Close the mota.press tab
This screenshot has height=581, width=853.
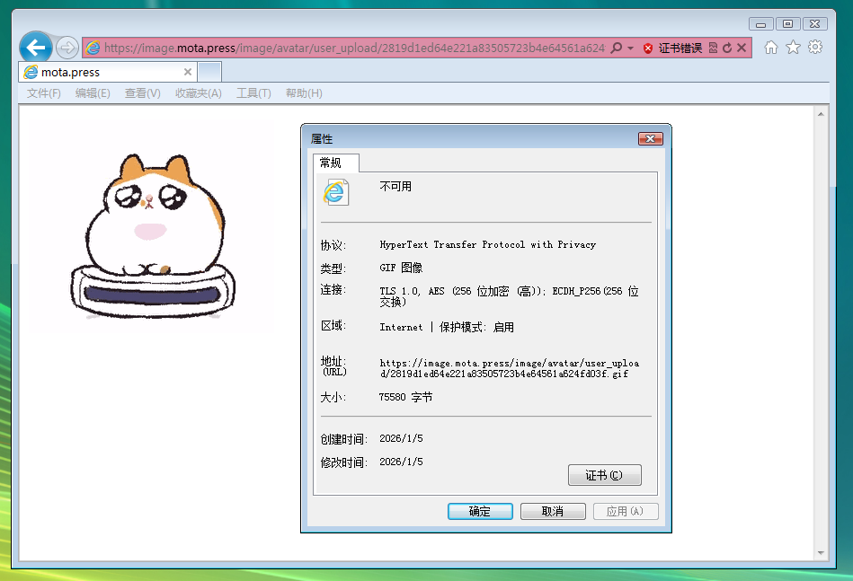click(188, 72)
